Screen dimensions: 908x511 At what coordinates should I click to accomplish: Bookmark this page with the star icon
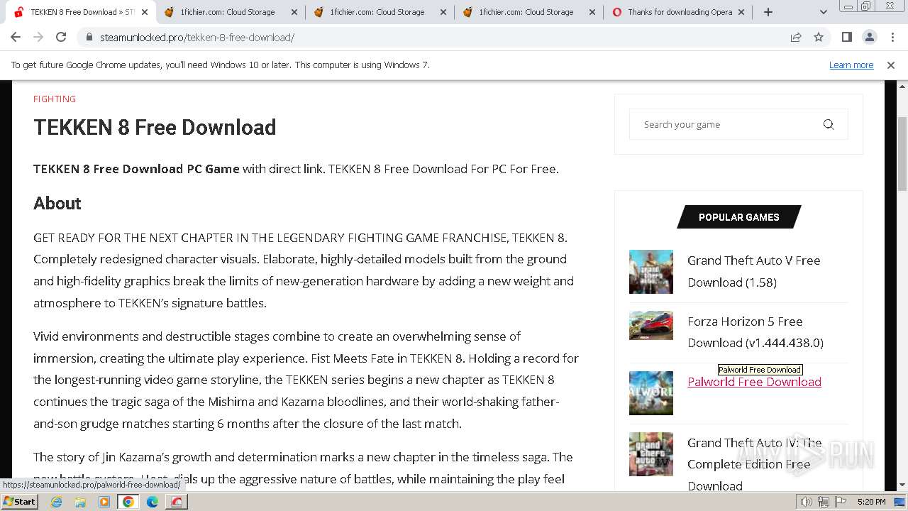(819, 38)
